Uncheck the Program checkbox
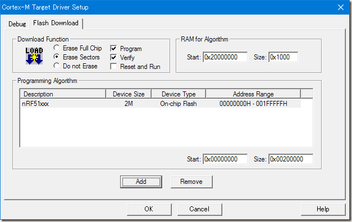 [x=113, y=48]
